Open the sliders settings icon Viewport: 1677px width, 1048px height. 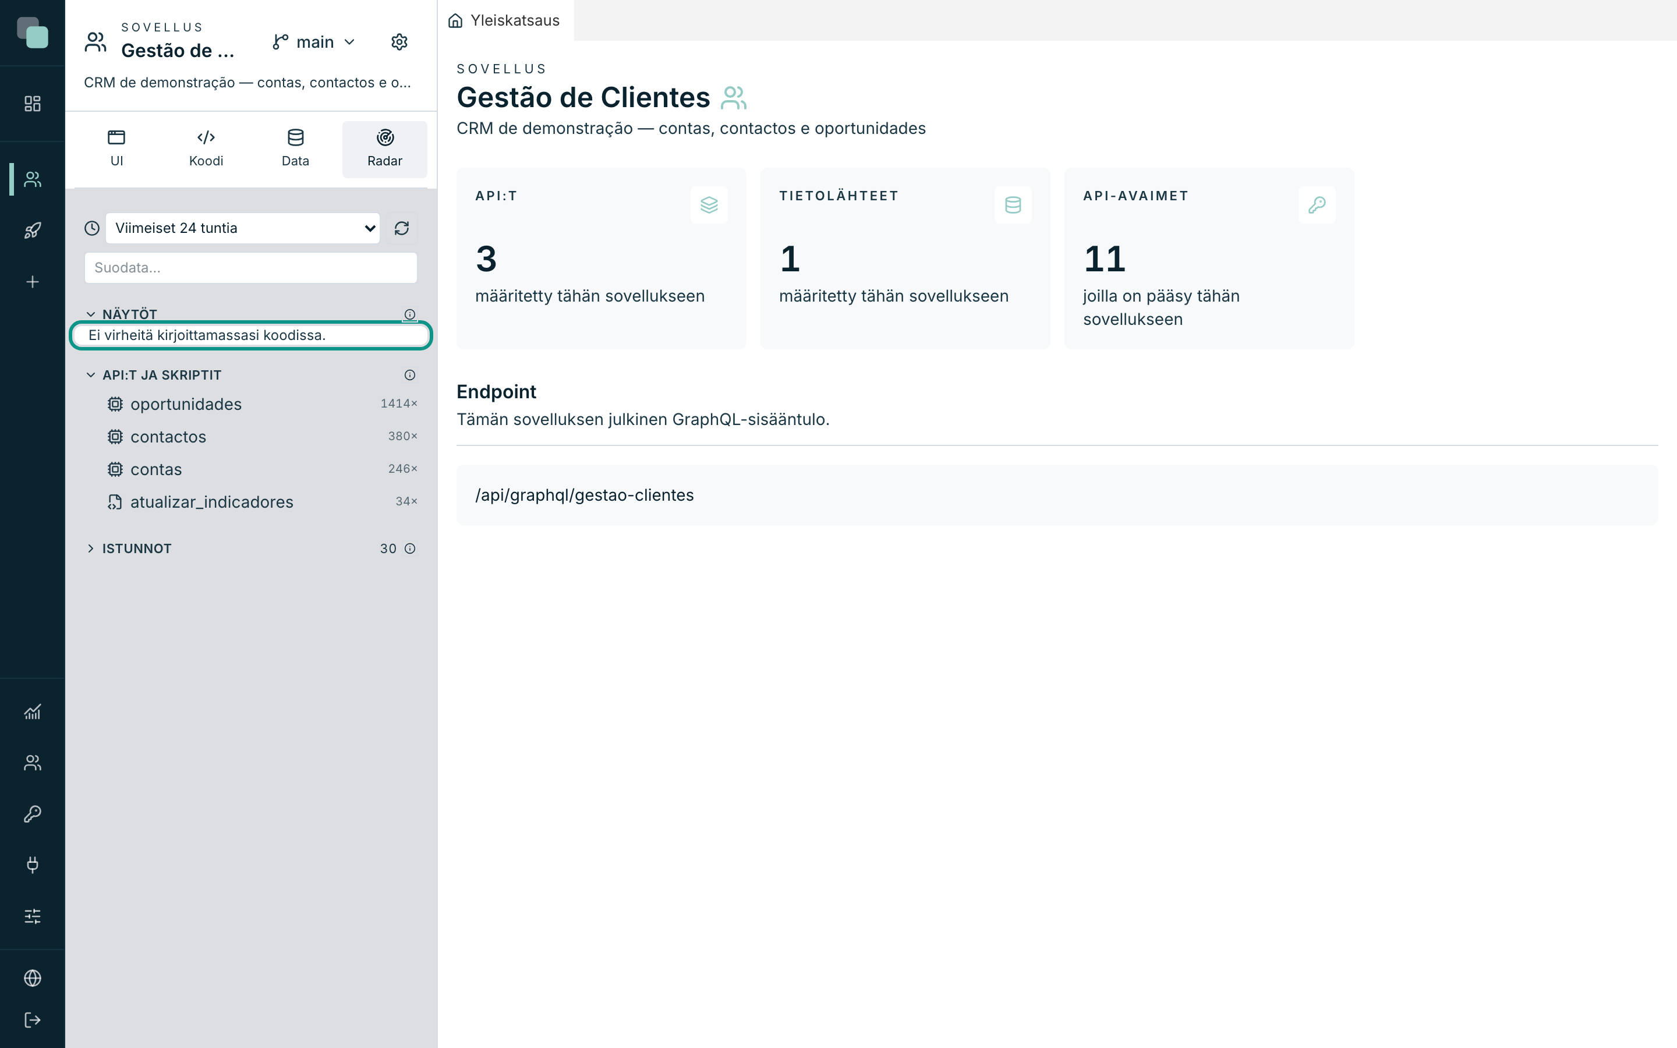pyautogui.click(x=33, y=916)
